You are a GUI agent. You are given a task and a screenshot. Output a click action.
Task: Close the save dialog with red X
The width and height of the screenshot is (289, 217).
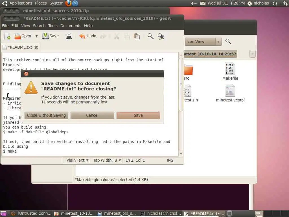pos(26,74)
